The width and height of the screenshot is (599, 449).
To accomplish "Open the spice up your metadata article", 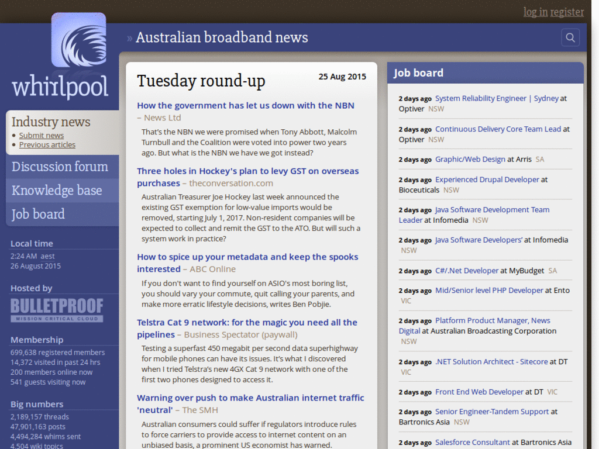I will 247,263.
